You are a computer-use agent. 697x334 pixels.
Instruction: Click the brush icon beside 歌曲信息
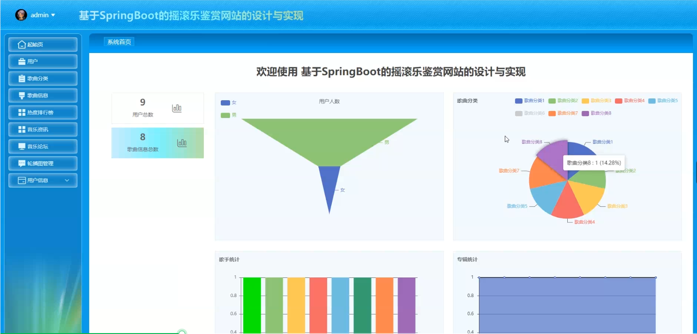tap(21, 95)
